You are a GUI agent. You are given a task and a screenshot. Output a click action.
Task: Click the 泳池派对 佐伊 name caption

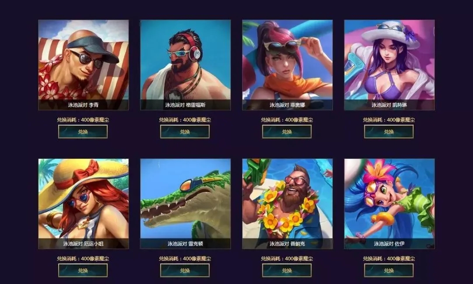[x=389, y=244]
